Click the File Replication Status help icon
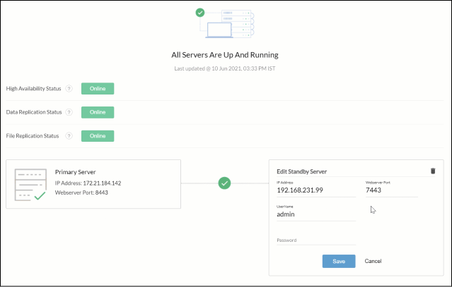 point(69,135)
